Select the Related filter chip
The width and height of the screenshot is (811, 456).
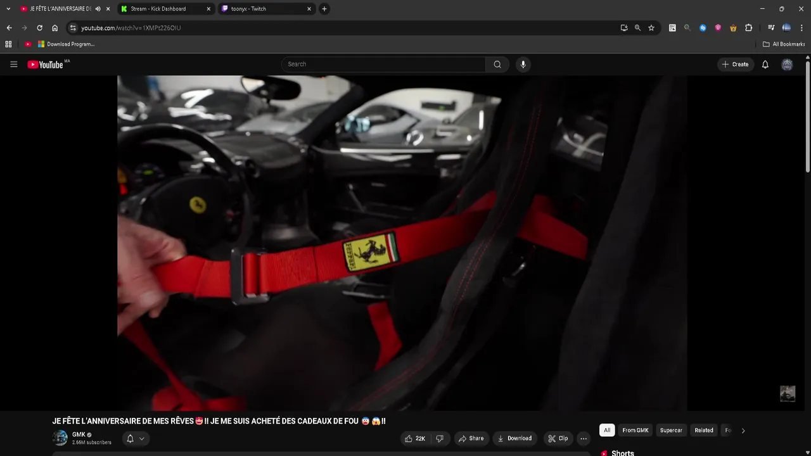click(704, 430)
